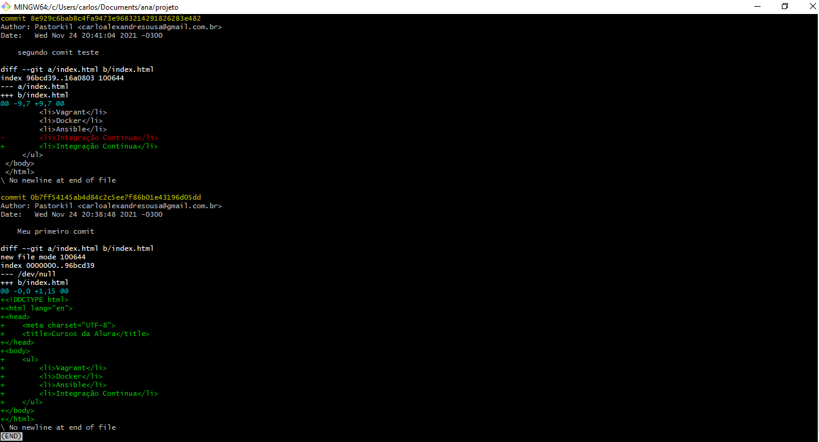This screenshot has width=819, height=442.
Task: Click the '@@ -0,0 +1,15 @@' hunk header
Action: [35, 291]
